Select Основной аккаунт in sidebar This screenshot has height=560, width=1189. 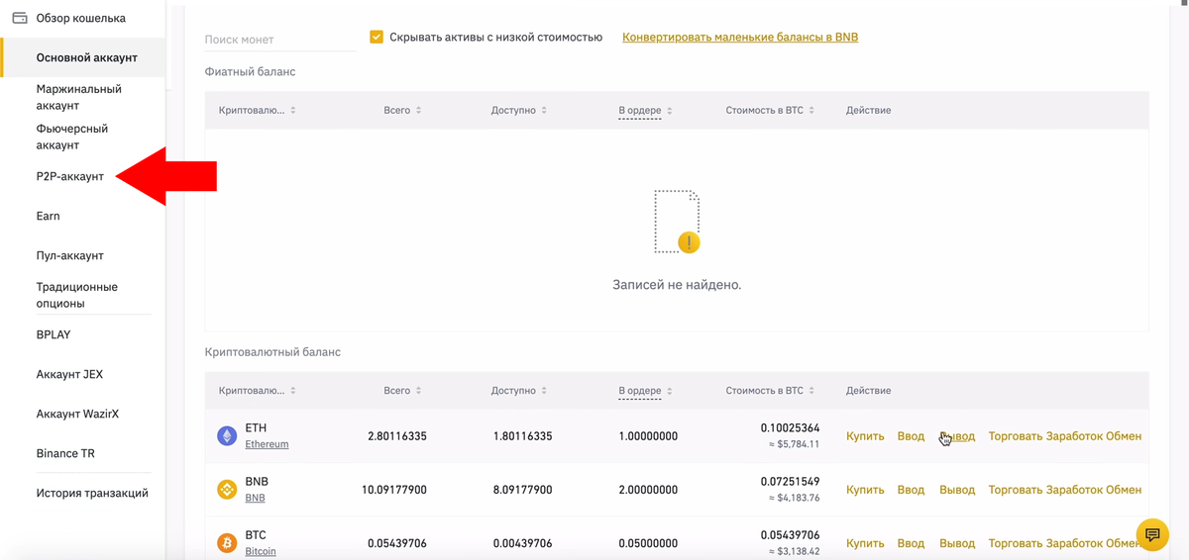(x=86, y=57)
